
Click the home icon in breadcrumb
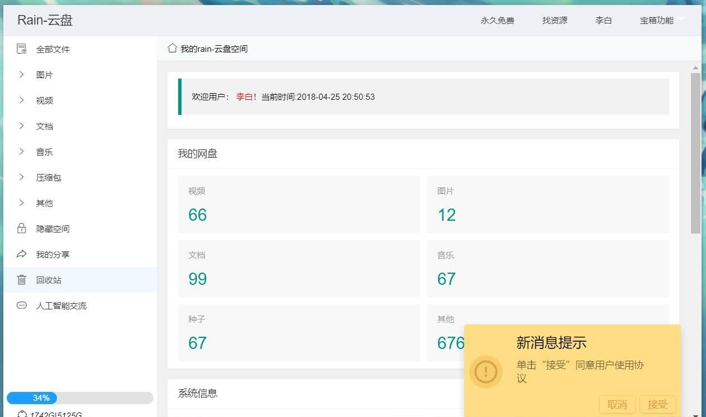[172, 48]
